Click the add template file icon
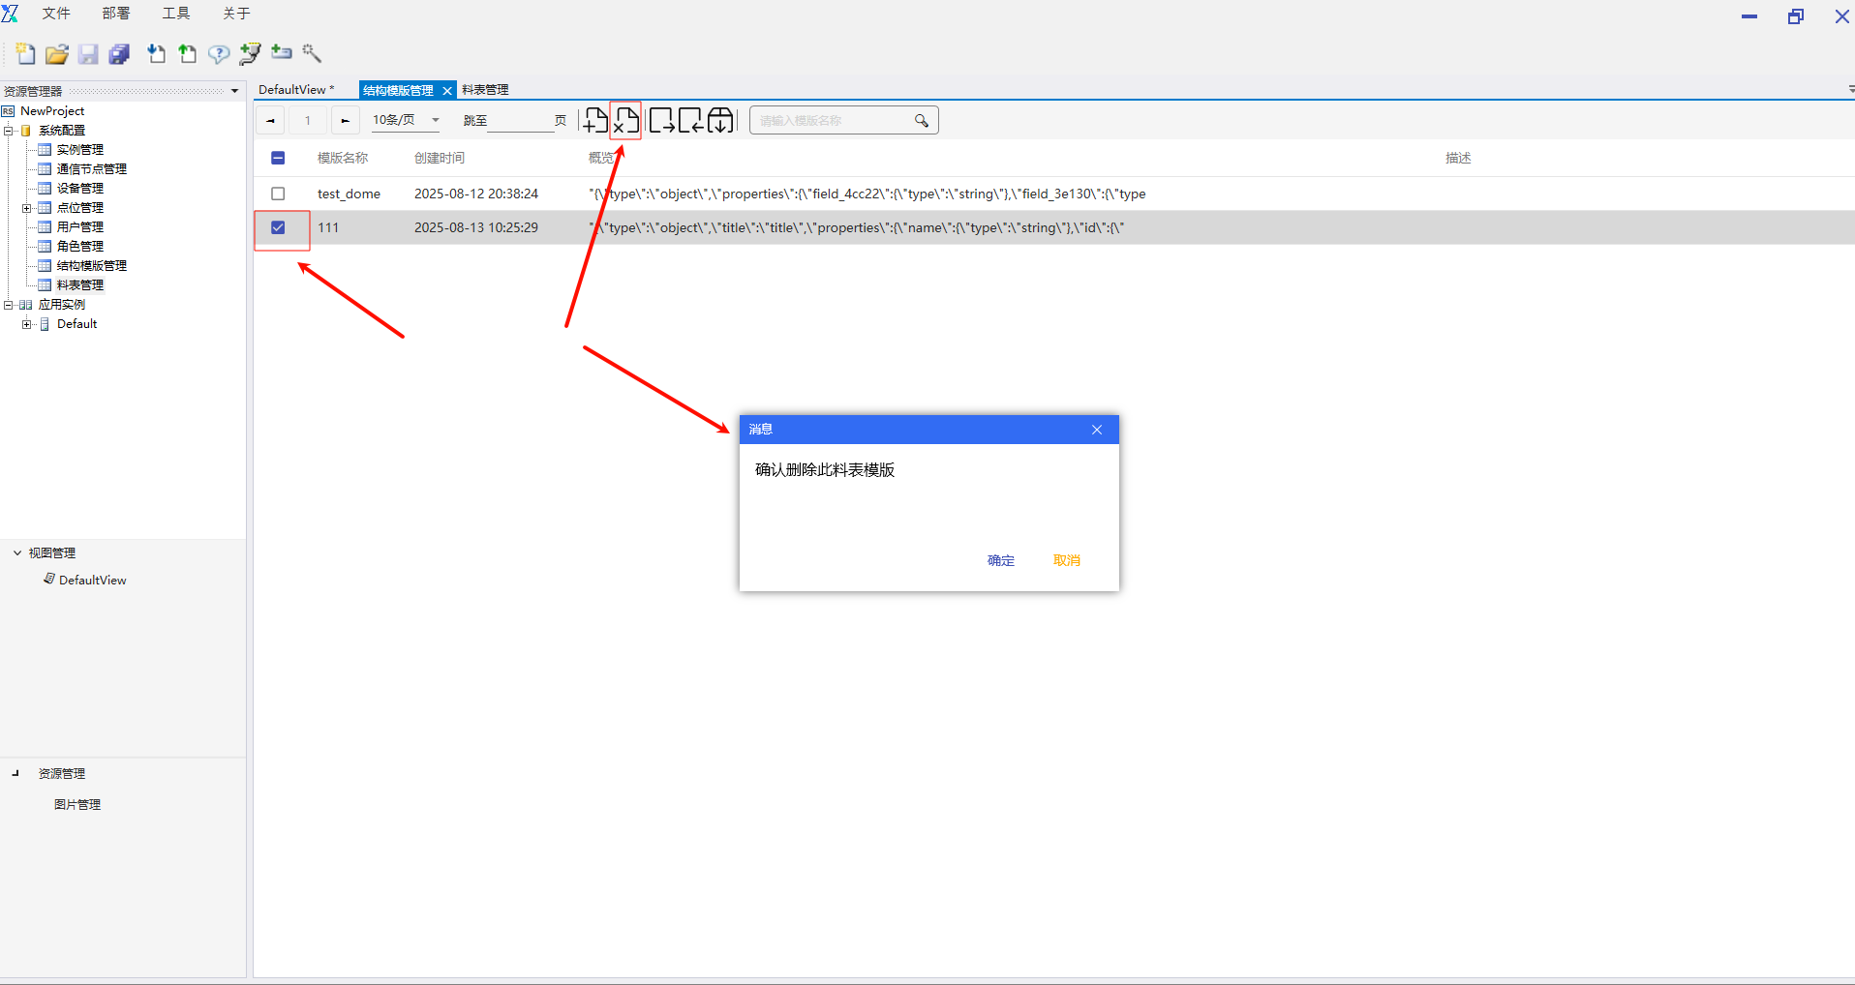Screen dimensions: 1855x985 point(596,121)
